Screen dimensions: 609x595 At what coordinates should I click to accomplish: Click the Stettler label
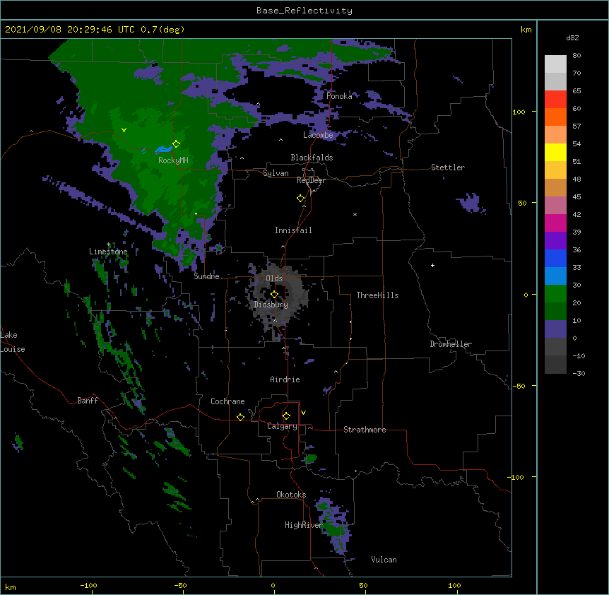[x=448, y=167]
